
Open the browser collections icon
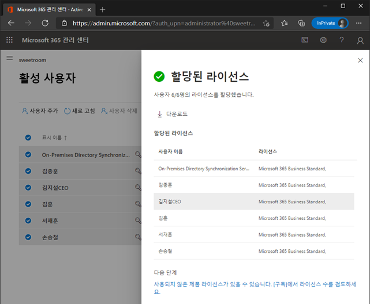pyautogui.click(x=301, y=23)
